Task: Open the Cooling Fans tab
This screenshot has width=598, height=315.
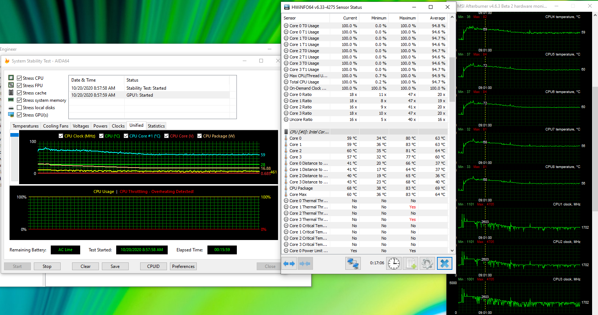Action: [x=56, y=126]
